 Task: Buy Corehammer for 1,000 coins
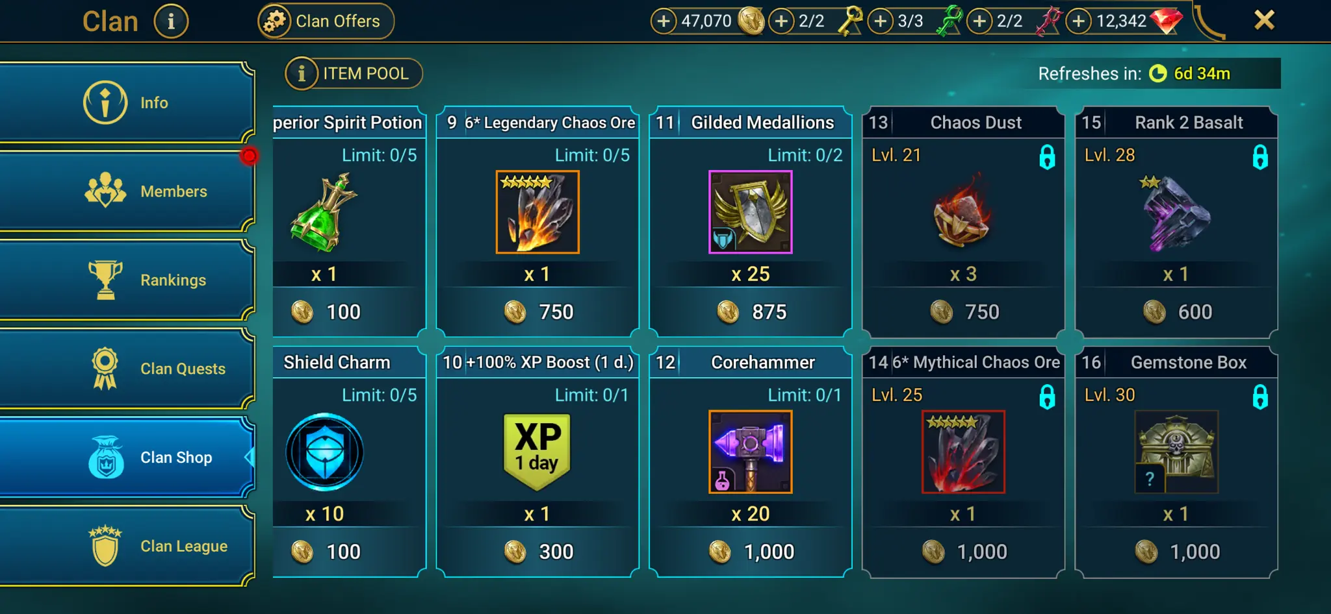751,552
